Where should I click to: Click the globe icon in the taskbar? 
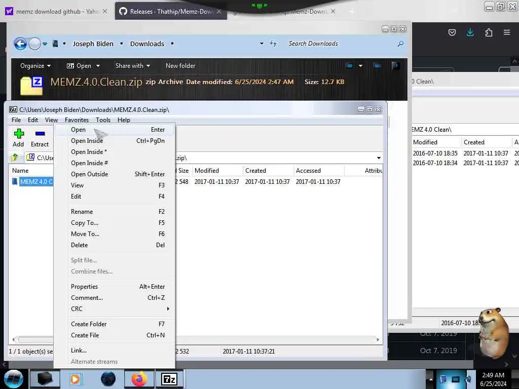click(108, 379)
